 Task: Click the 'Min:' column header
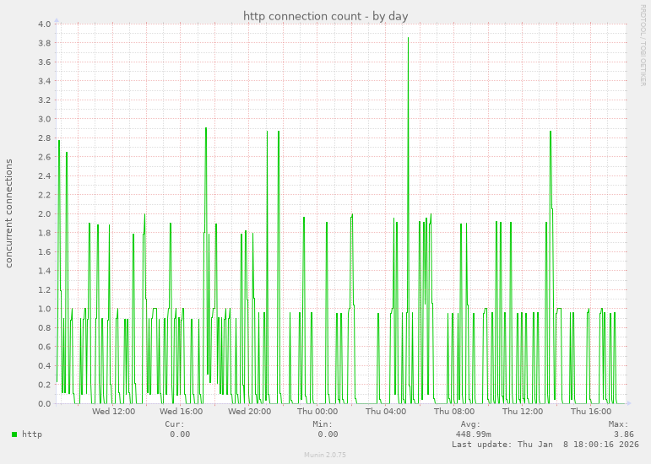[323, 424]
